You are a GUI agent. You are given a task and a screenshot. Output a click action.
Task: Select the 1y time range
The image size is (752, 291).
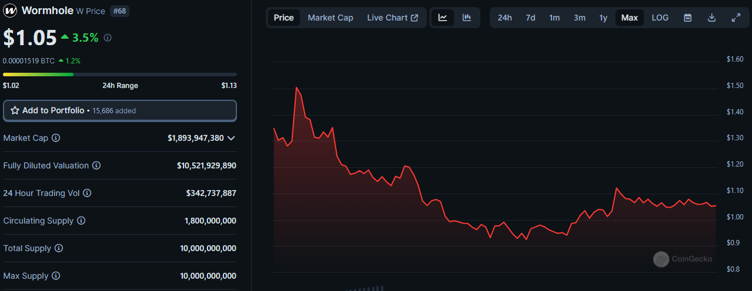(603, 18)
